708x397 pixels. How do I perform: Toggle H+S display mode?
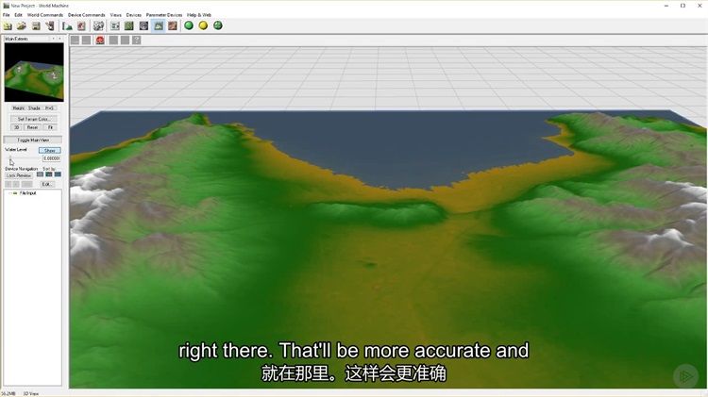coord(49,108)
